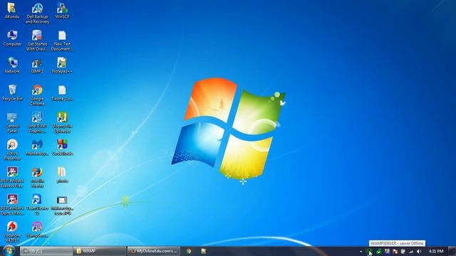
Task: Open Get Started With Oracle shortcut
Action: point(37,41)
